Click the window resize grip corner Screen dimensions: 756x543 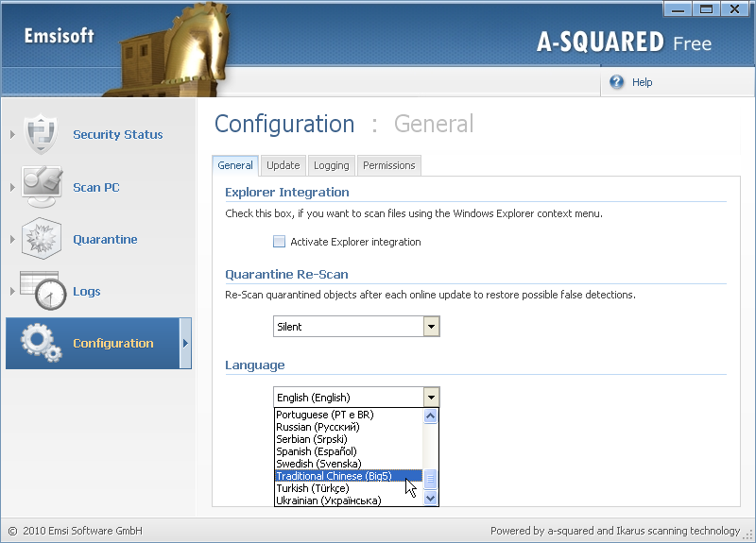[748, 535]
